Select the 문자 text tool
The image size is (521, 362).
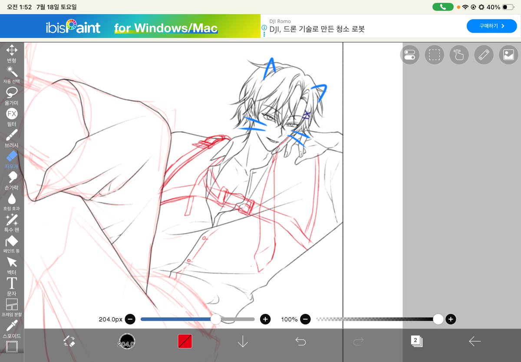tap(12, 286)
